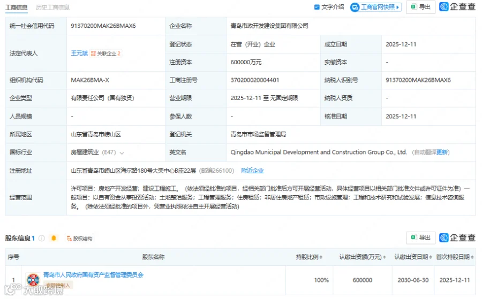
Task: Switch to the 工商信息 tab
Action: tap(16, 7)
